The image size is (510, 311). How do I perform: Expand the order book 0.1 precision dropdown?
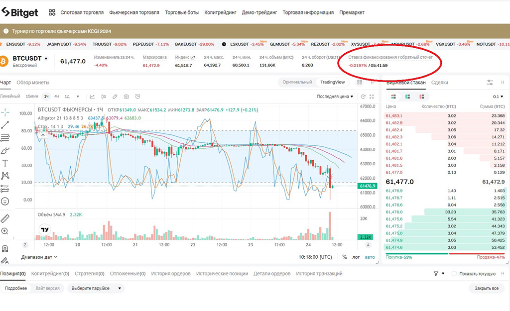[x=498, y=97]
